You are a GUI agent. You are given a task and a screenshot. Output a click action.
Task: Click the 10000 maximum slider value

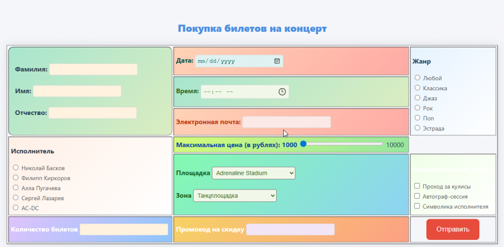[x=395, y=145]
